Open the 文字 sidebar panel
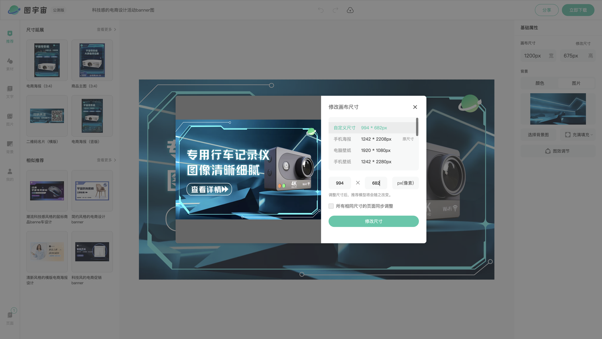This screenshot has height=339, width=602. [10, 92]
